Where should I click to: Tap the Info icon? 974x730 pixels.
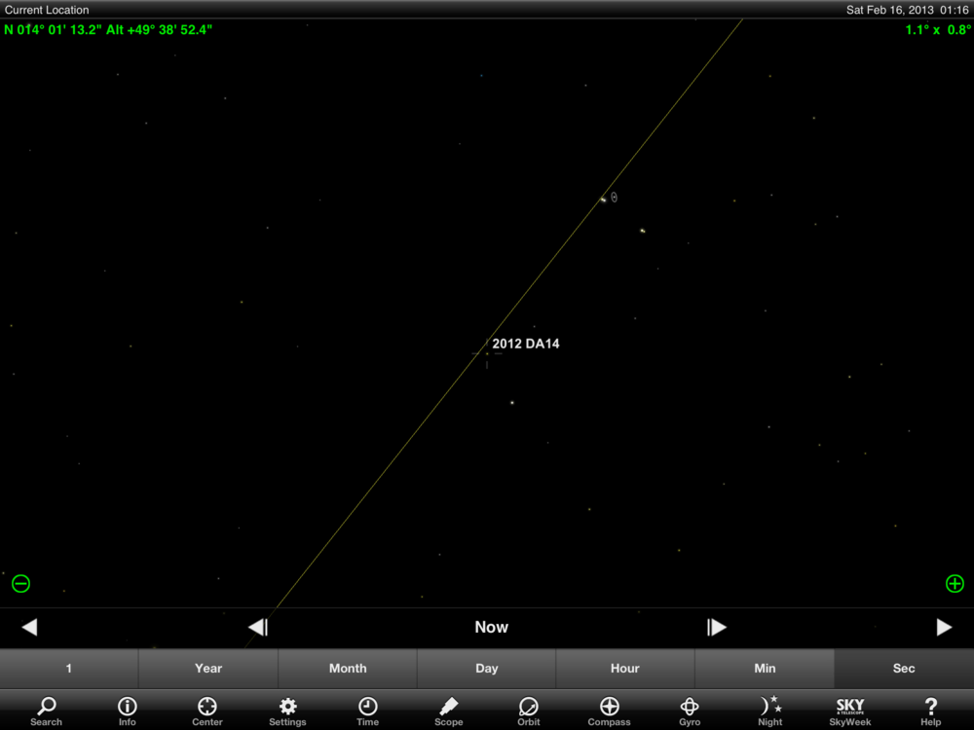[x=127, y=710]
